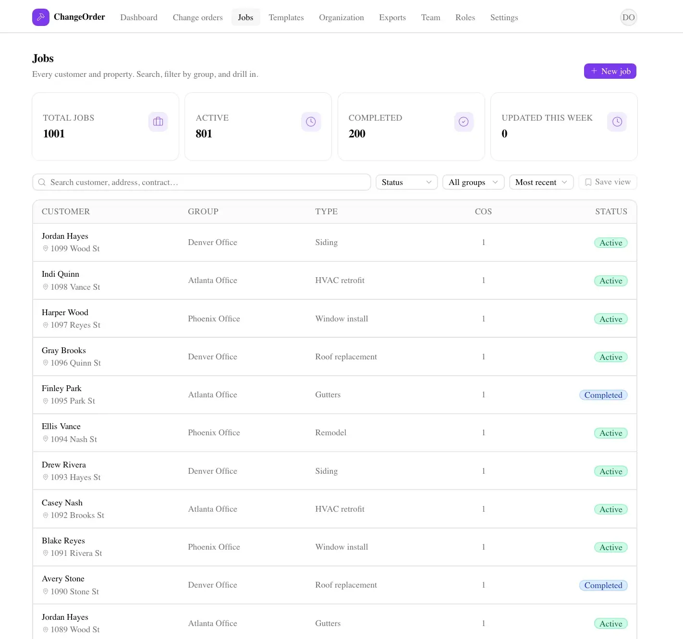Image resolution: width=683 pixels, height=639 pixels.
Task: Click the location pin beside 1099 Wood St
Action: (46, 248)
